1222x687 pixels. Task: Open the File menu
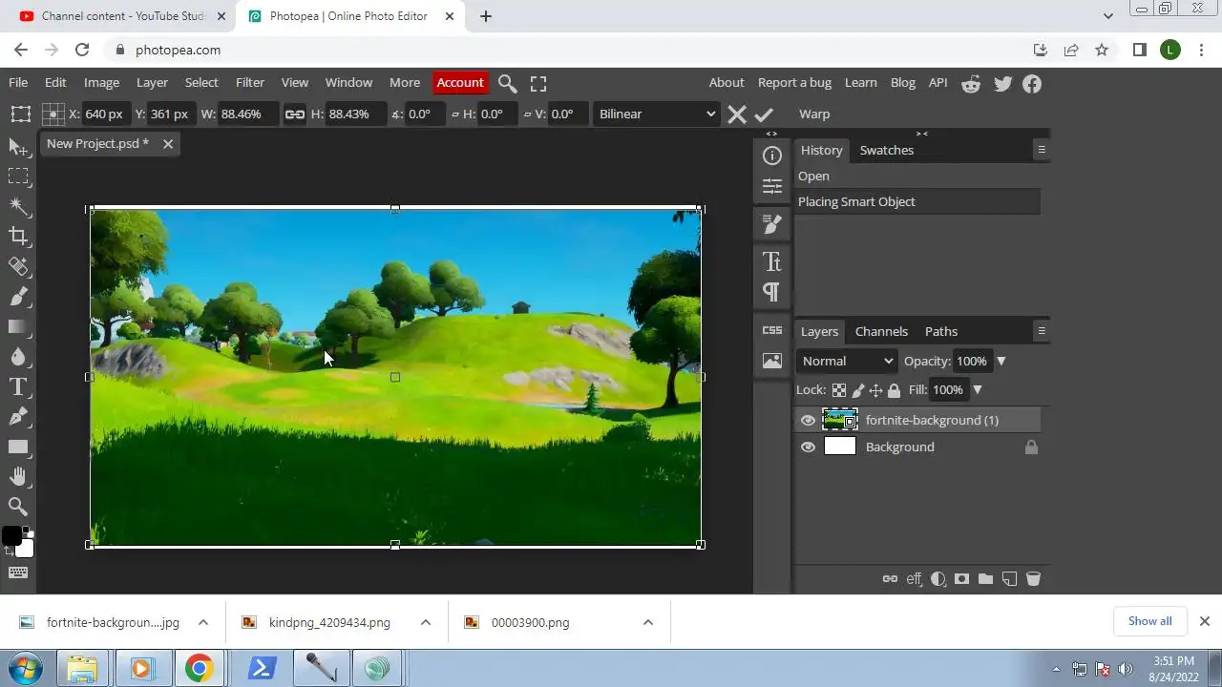(x=18, y=83)
